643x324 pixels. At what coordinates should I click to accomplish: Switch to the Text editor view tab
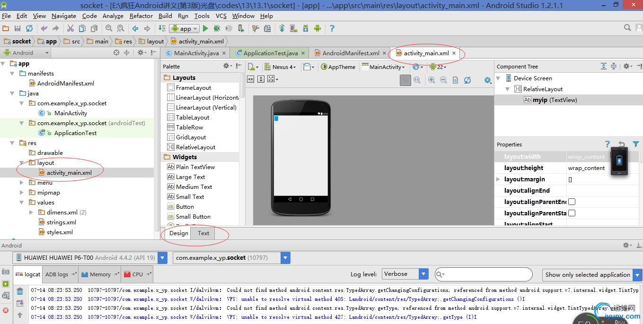click(203, 233)
